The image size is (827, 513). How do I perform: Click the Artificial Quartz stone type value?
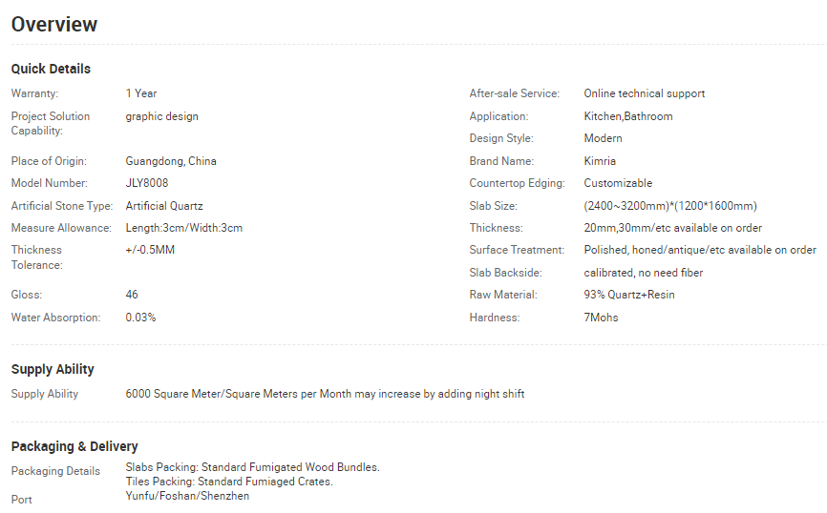pyautogui.click(x=164, y=206)
